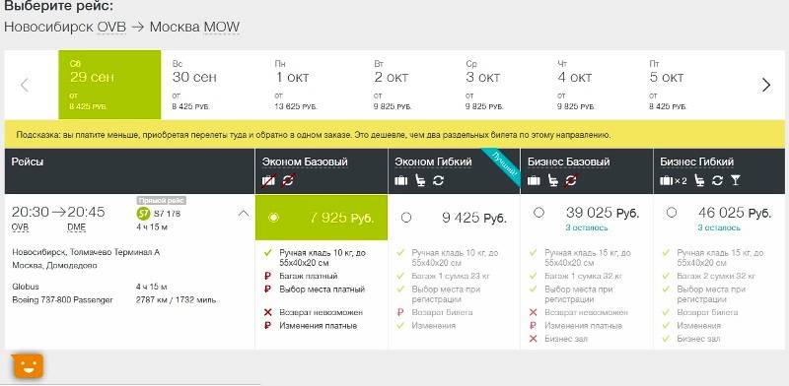The width and height of the screenshot is (789, 386).
Task: Click DME airport code under 20:45
Action: pos(77,227)
